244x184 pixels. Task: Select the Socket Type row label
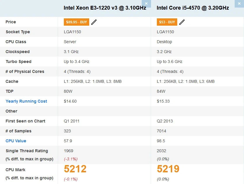point(18,32)
